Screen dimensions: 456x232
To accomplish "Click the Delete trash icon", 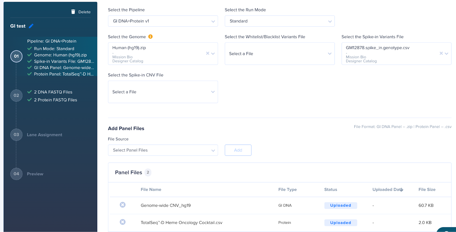I will (x=73, y=12).
